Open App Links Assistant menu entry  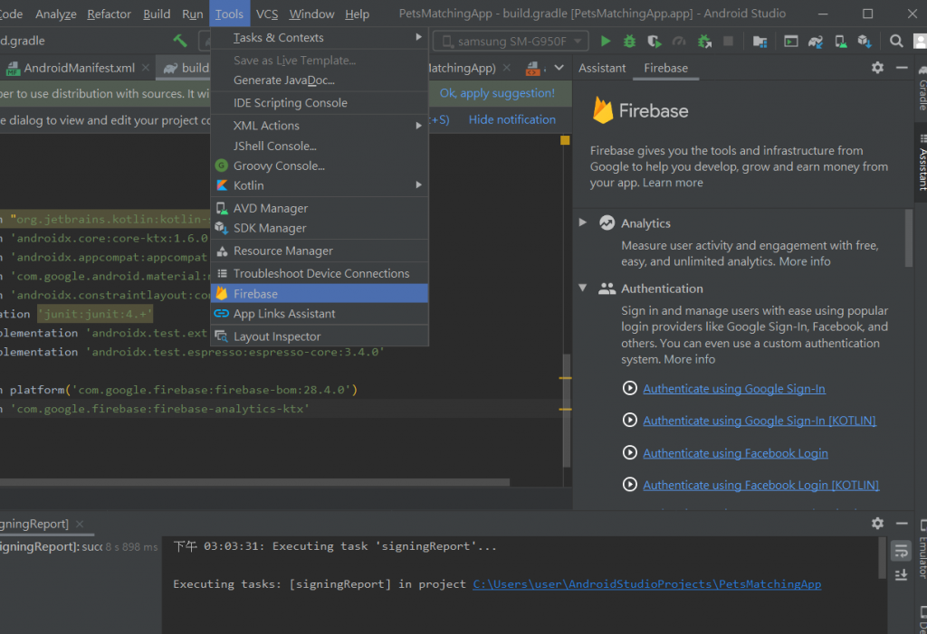click(x=320, y=314)
